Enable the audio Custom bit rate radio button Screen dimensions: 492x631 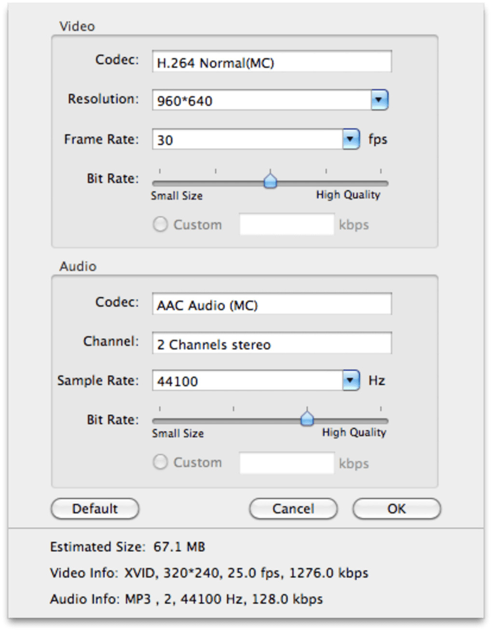point(160,462)
